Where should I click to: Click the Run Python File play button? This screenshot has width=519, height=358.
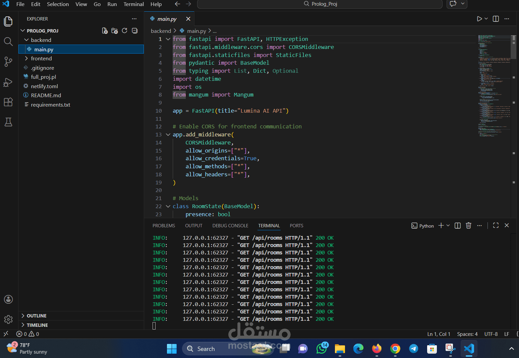479,19
